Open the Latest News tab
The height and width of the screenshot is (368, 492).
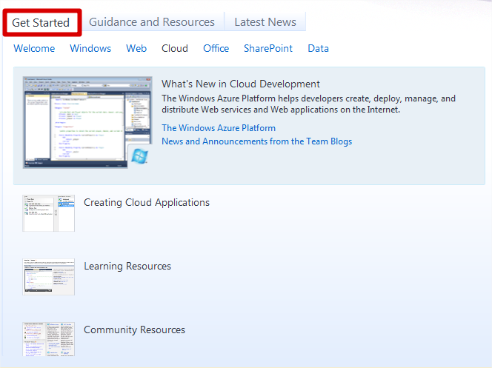pyautogui.click(x=265, y=22)
